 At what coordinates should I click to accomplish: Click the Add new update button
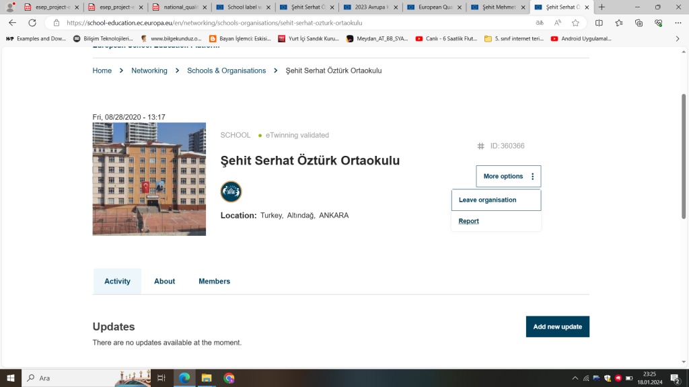[x=558, y=327]
